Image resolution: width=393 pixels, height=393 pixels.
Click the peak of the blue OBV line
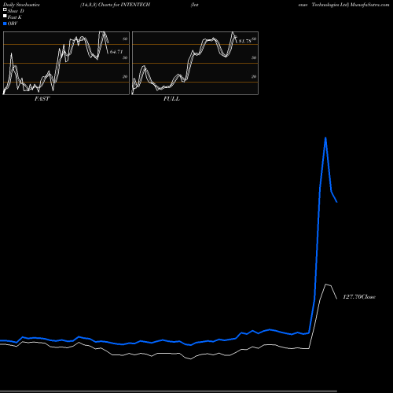[325, 138]
